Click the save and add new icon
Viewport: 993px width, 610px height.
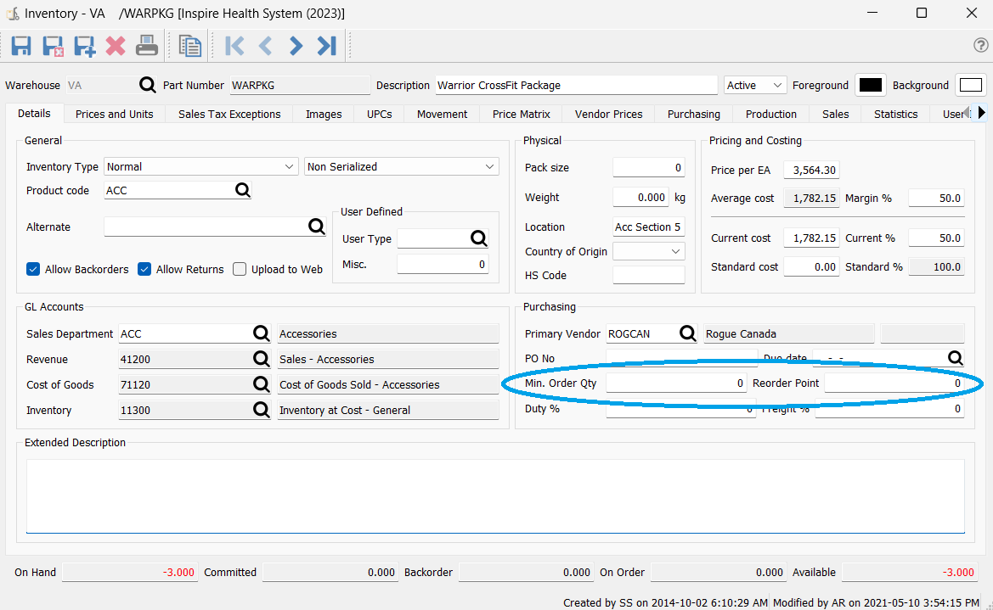click(84, 46)
